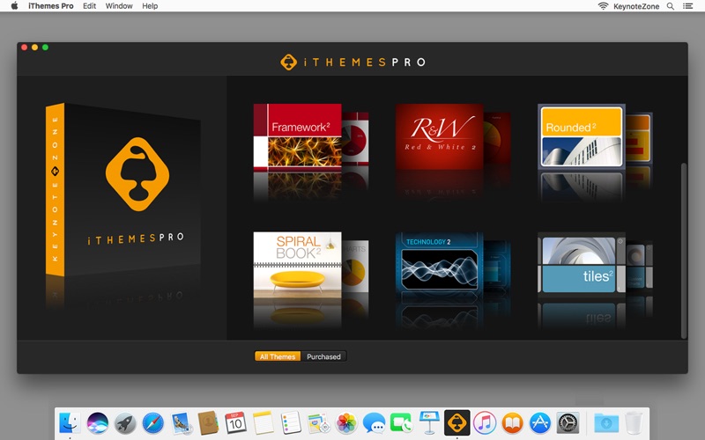
Task: Open the Apple menu
Action: pyautogui.click(x=14, y=6)
